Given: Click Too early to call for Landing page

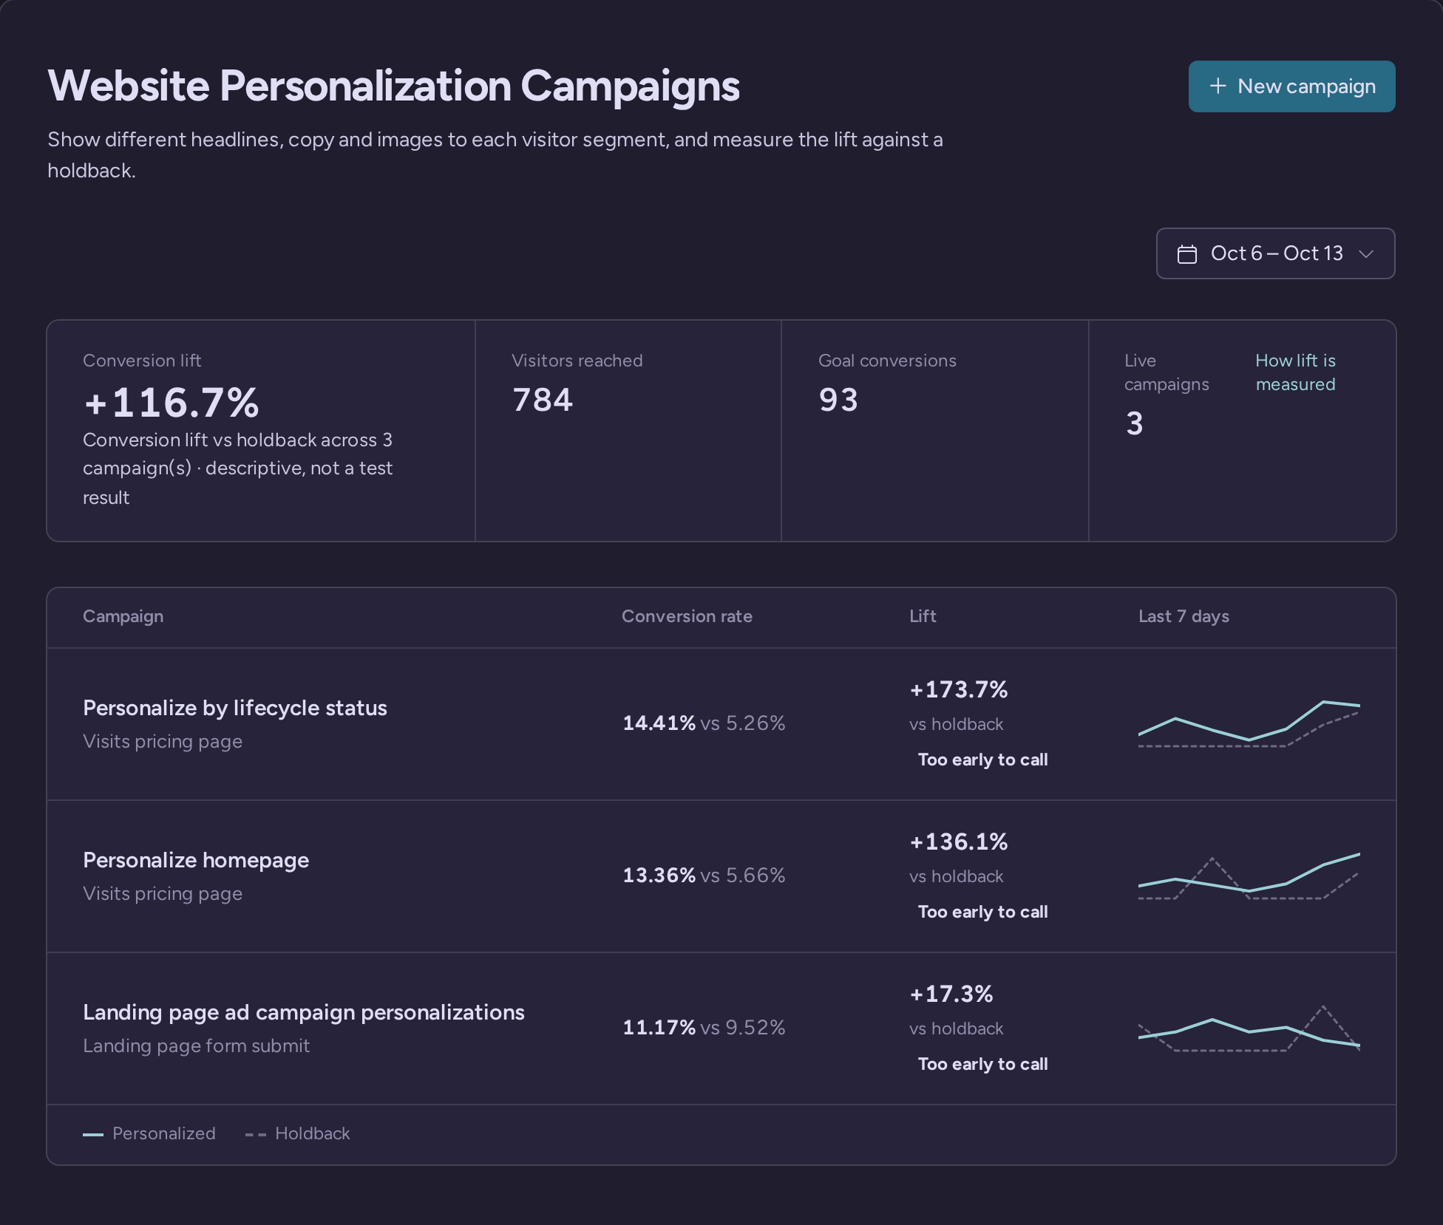Looking at the screenshot, I should [982, 1064].
